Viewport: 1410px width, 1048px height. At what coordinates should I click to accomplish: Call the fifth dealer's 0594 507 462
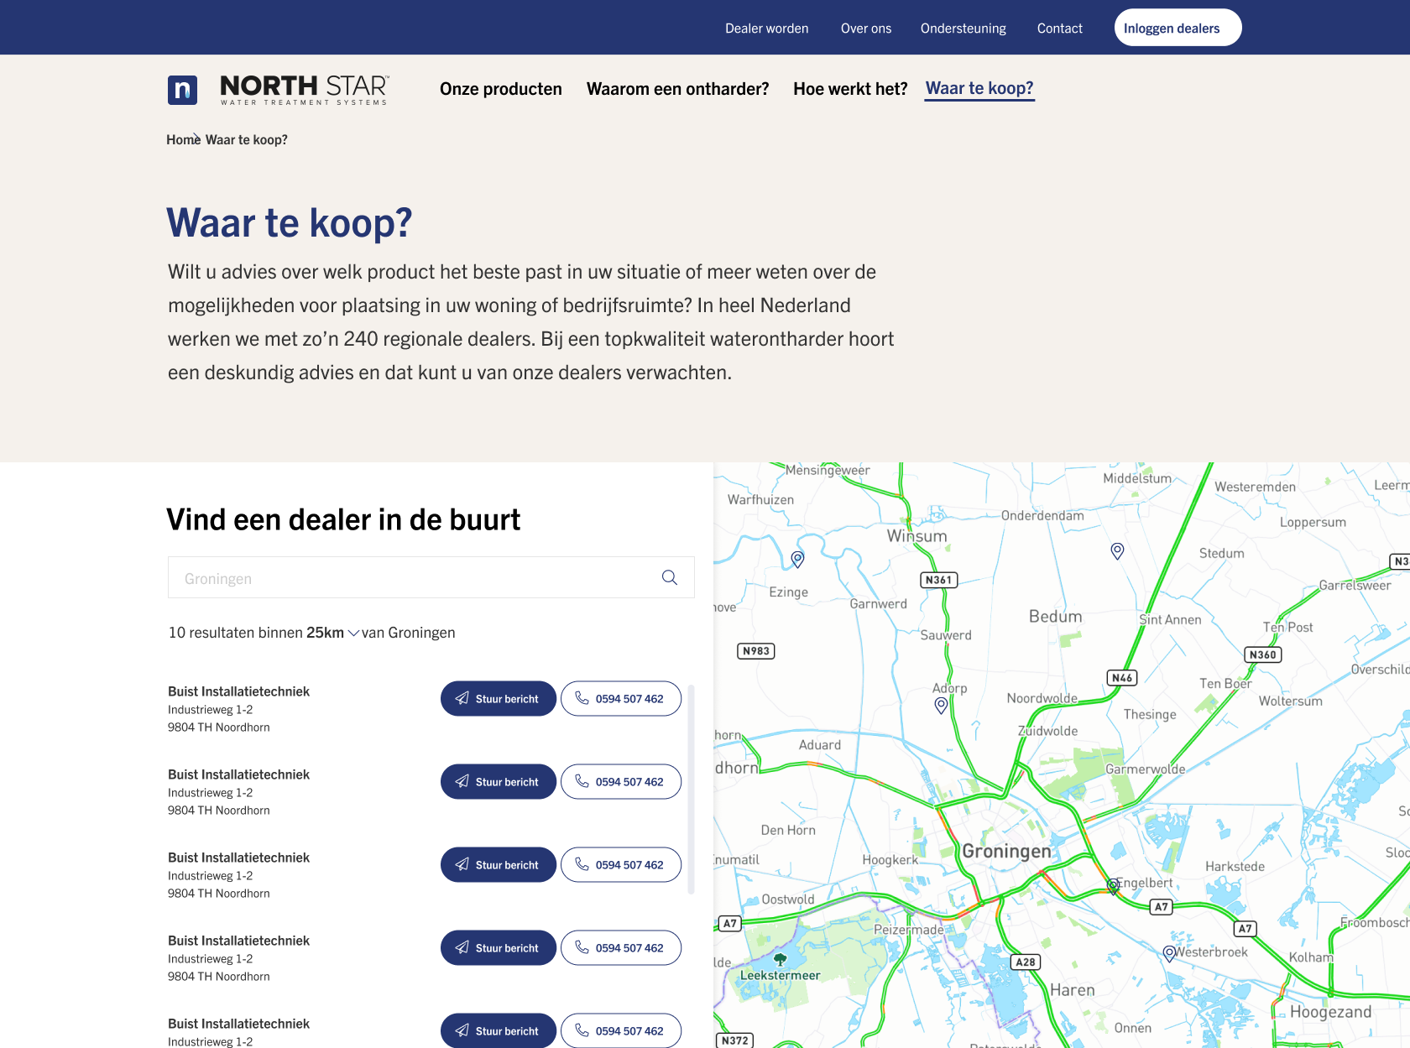pyautogui.click(x=621, y=1031)
